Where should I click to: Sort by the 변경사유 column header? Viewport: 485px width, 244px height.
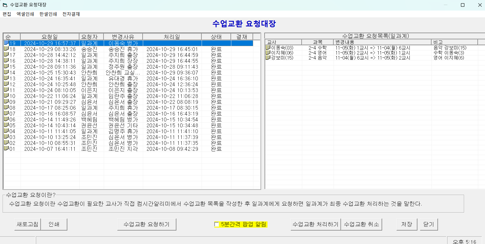click(123, 37)
